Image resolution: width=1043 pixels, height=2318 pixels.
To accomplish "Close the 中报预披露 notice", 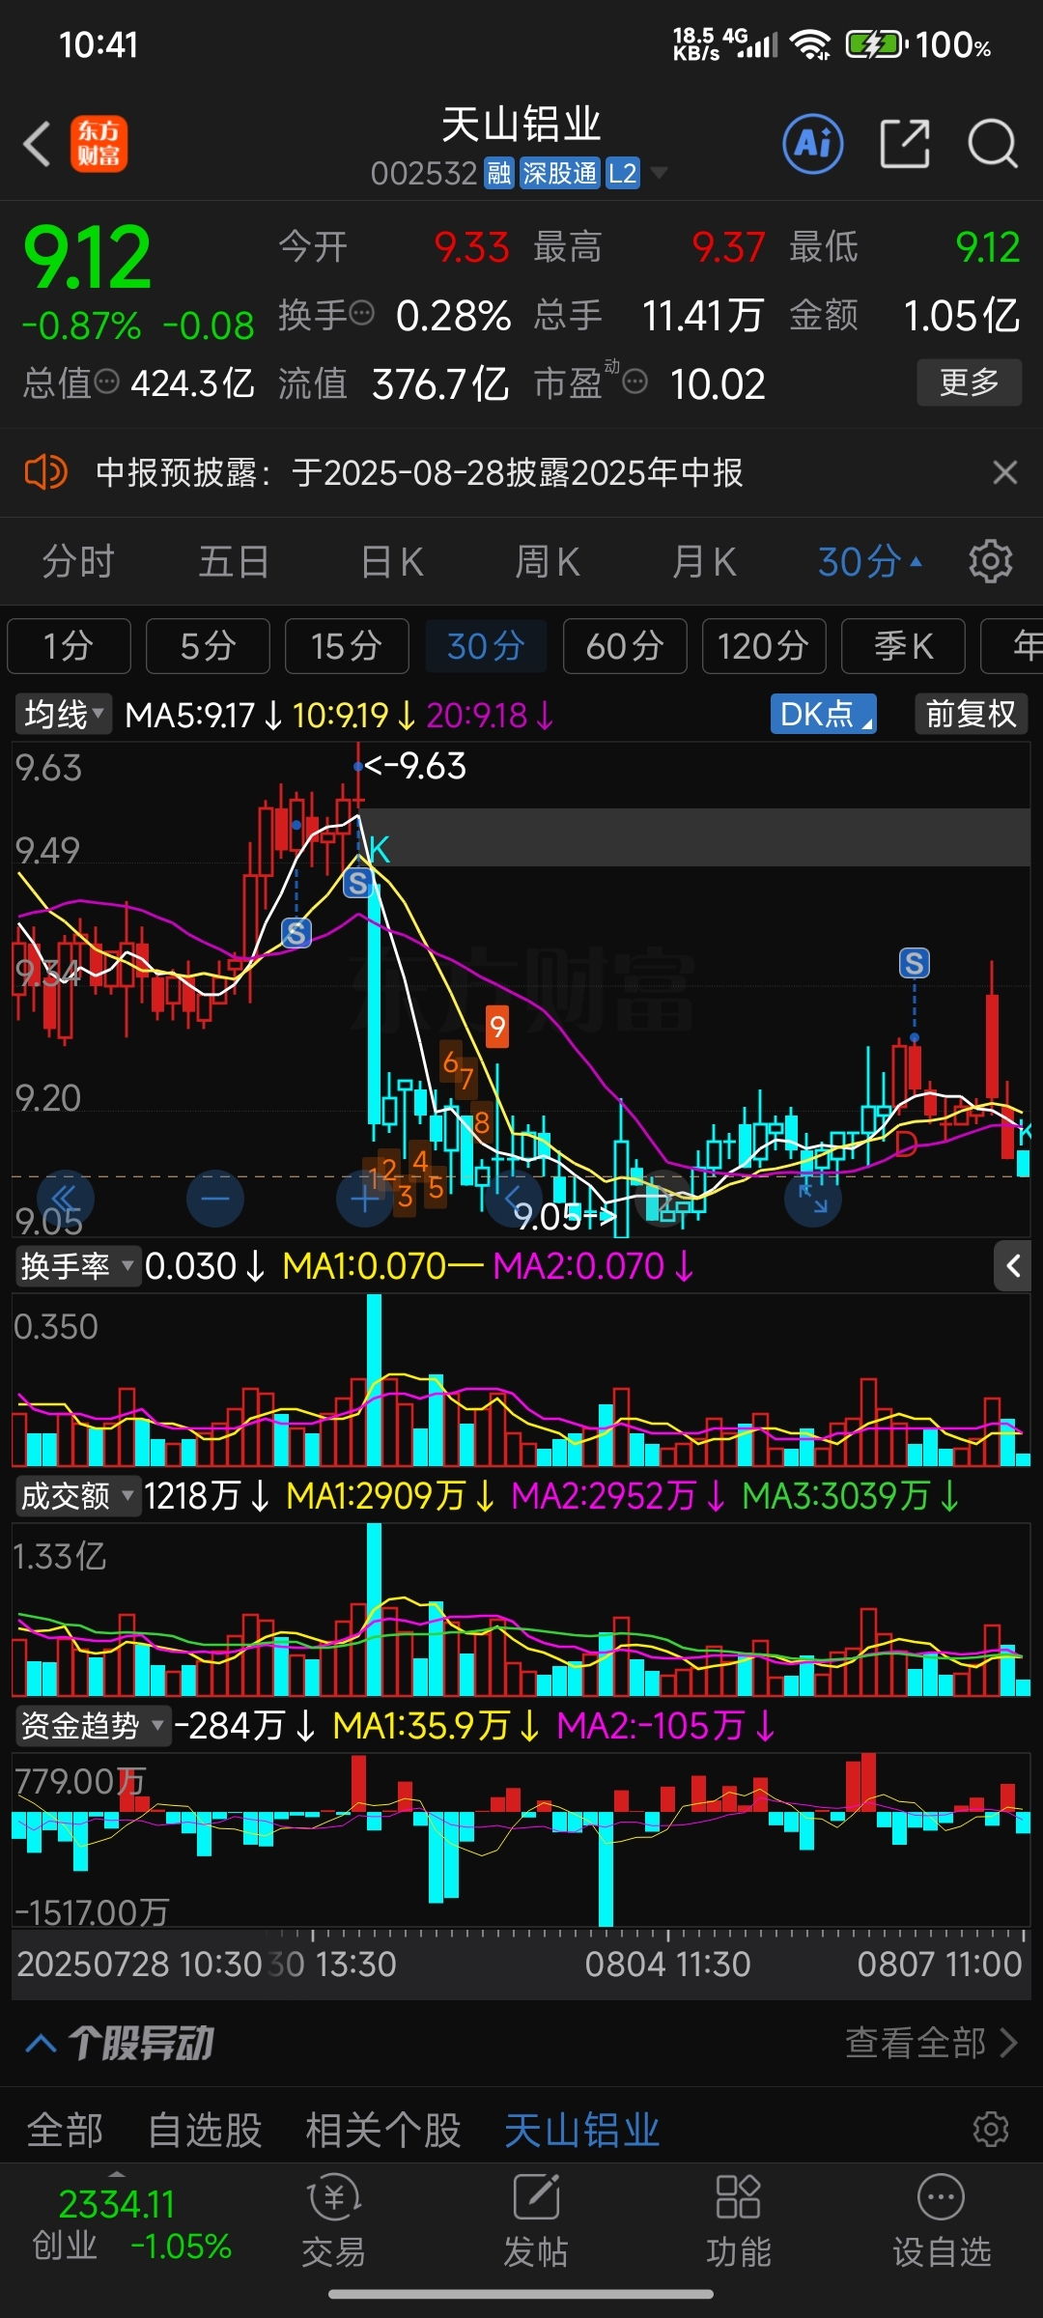I will coord(1005,472).
